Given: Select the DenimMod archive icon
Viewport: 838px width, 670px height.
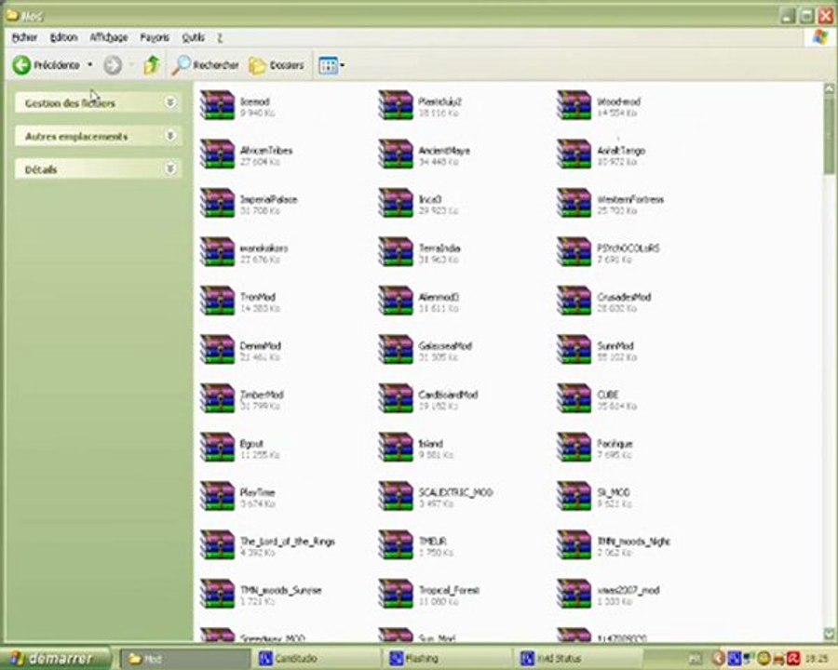Looking at the screenshot, I should coord(217,350).
